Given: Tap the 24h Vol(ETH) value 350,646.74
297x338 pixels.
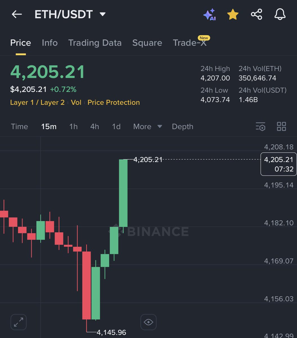Looking at the screenshot, I should coord(257,78).
